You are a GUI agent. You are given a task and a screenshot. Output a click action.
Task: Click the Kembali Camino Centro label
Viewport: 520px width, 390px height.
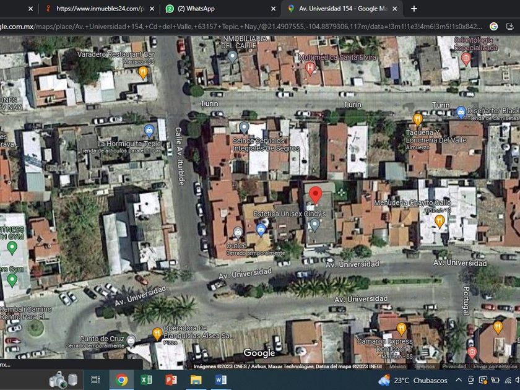pos(25,313)
